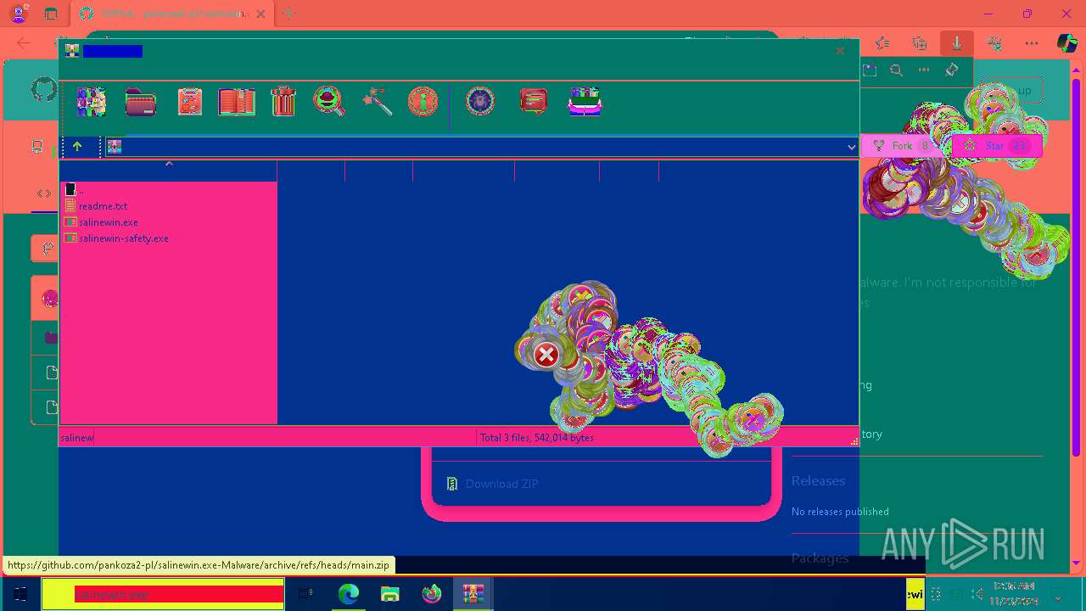Click the WinRAR Find magnifier icon
Screen dimensions: 1086x611
coord(329,102)
